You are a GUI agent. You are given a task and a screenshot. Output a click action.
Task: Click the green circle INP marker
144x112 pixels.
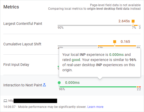[59, 83]
